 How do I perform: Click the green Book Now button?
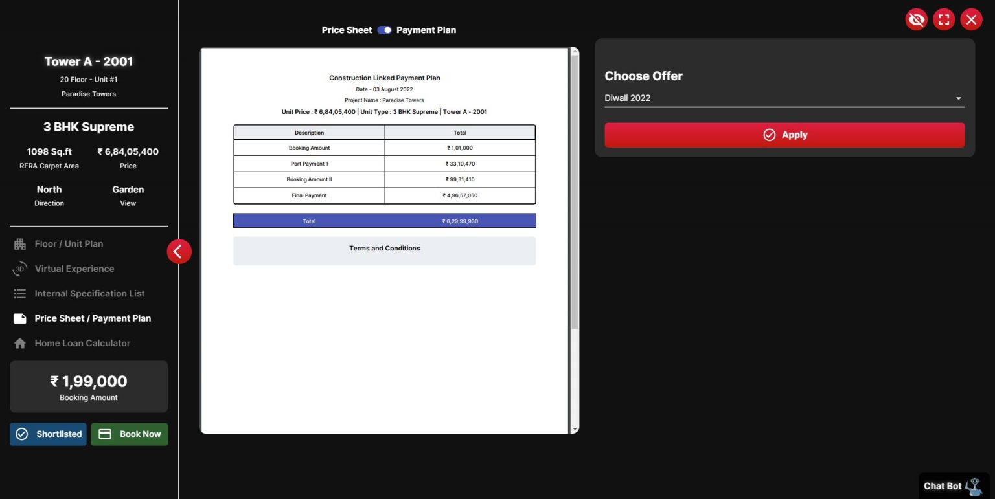[130, 434]
